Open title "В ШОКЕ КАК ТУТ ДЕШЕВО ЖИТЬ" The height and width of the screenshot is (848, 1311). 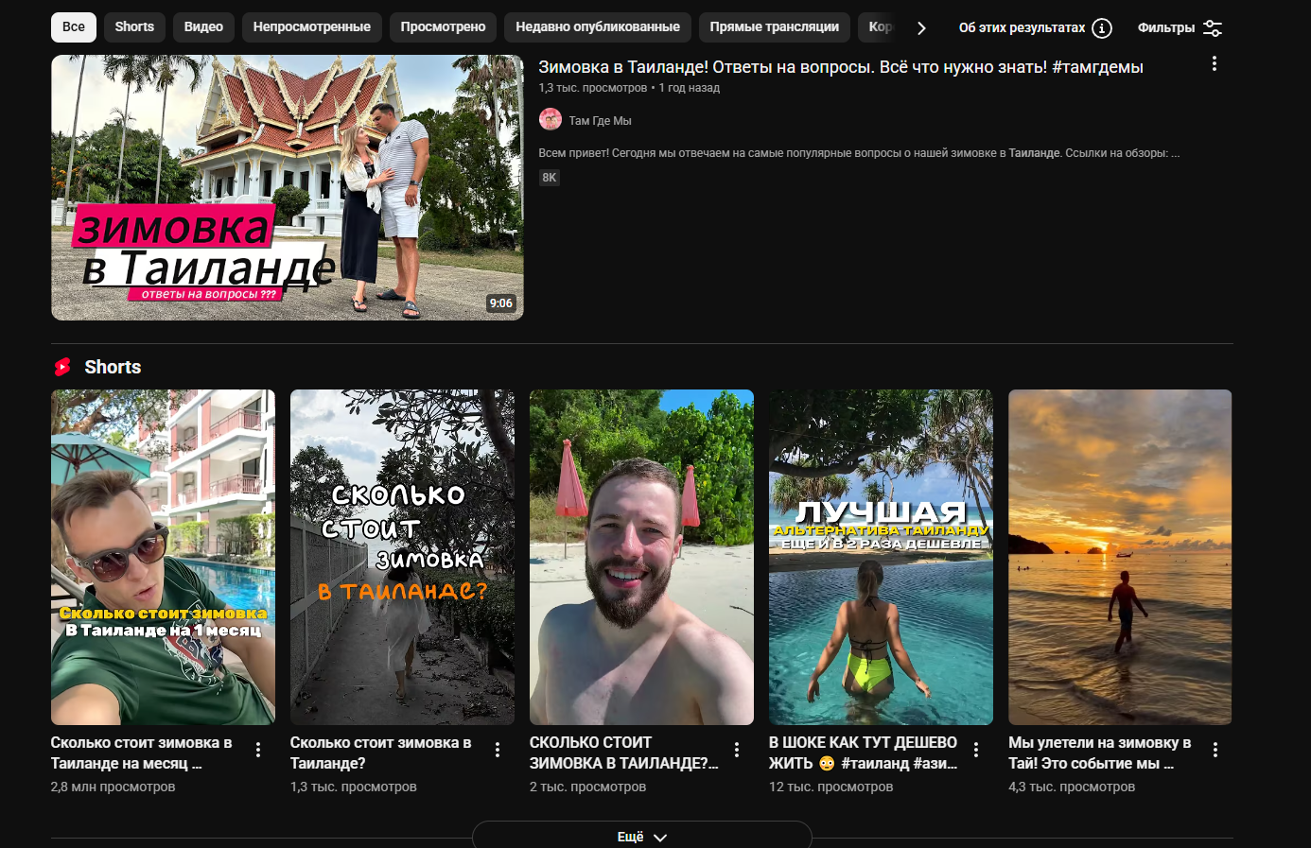coord(863,753)
